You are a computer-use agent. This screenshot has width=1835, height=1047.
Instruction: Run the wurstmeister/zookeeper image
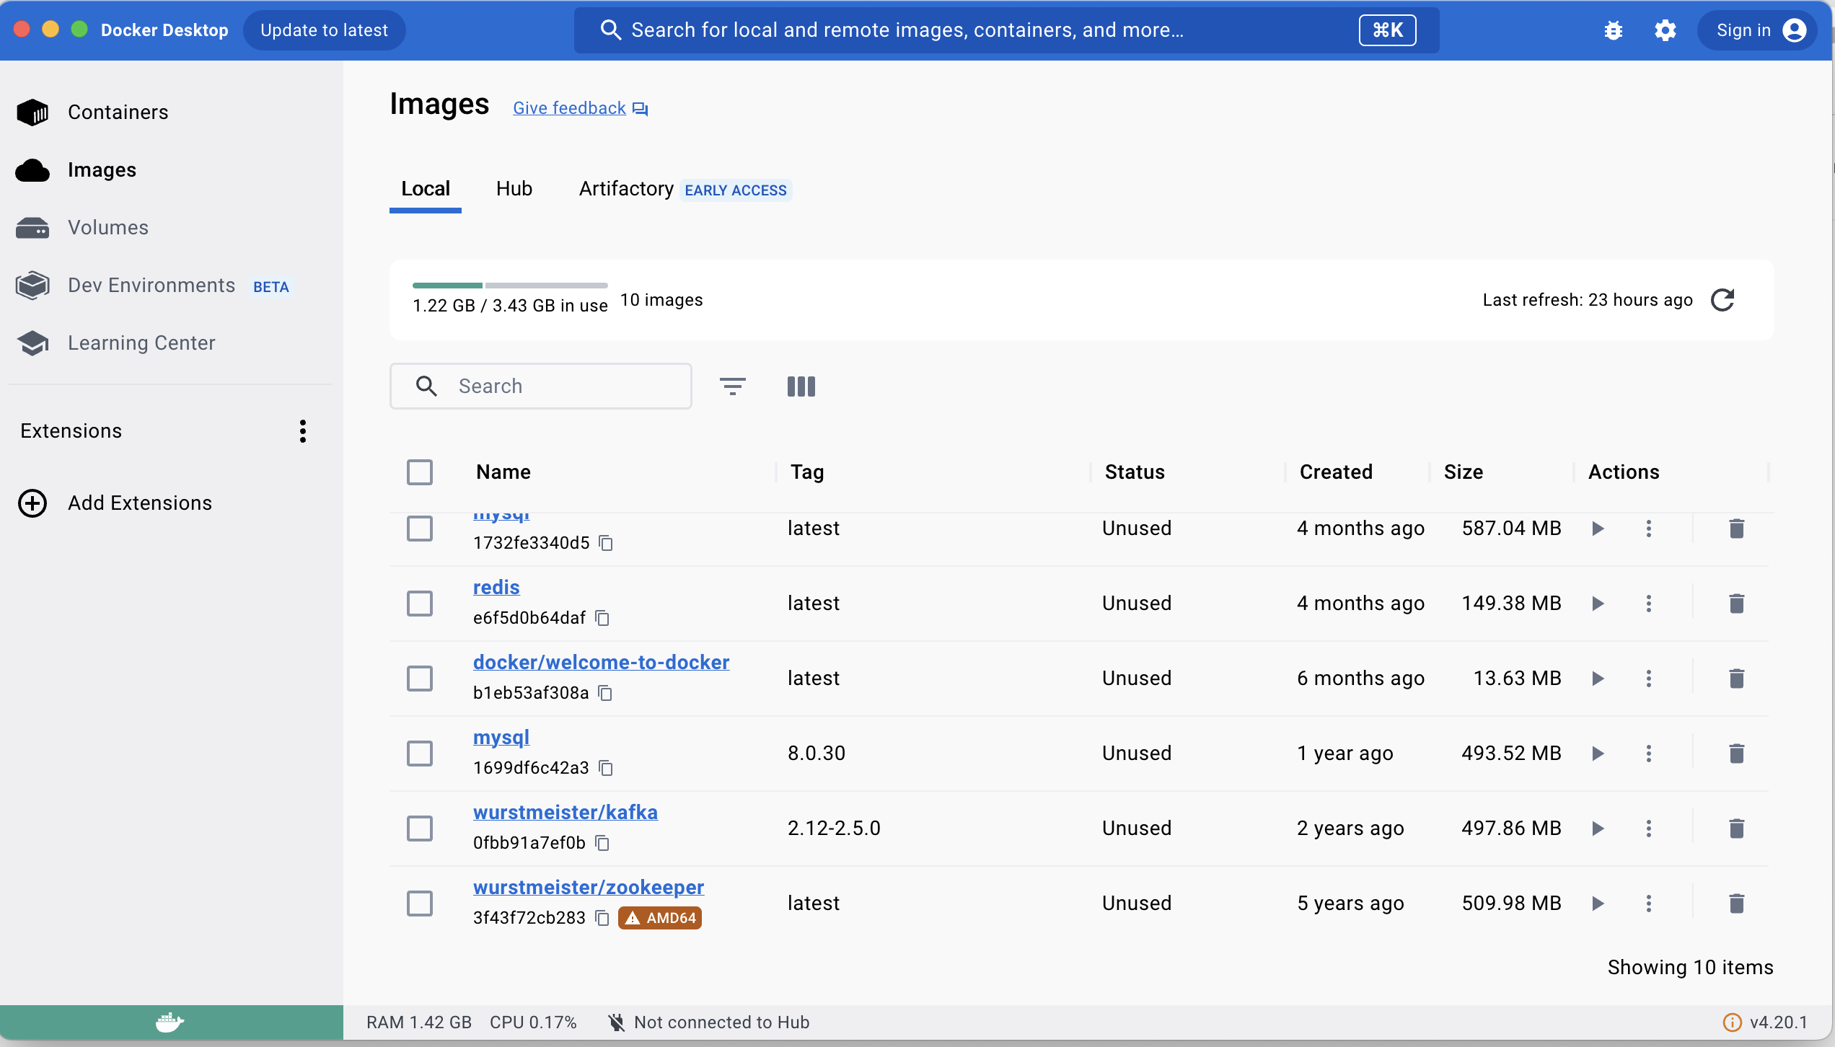point(1597,903)
